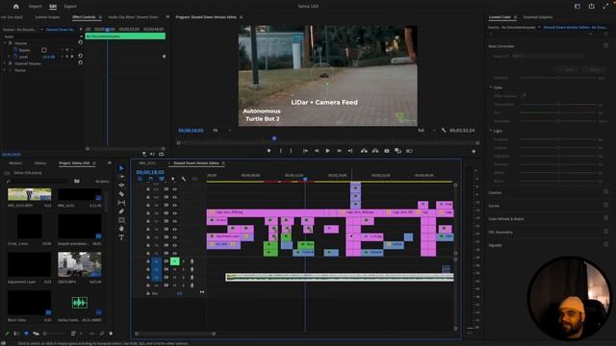Switch to the Import workspace tab

point(35,7)
